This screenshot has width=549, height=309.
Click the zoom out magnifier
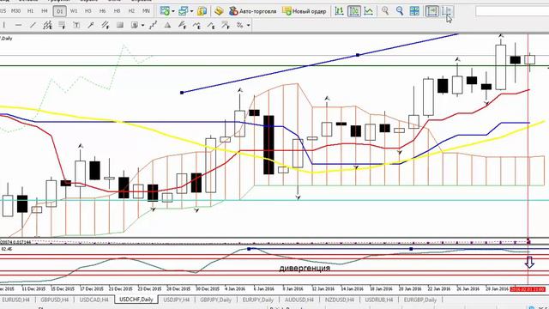pos(400,11)
